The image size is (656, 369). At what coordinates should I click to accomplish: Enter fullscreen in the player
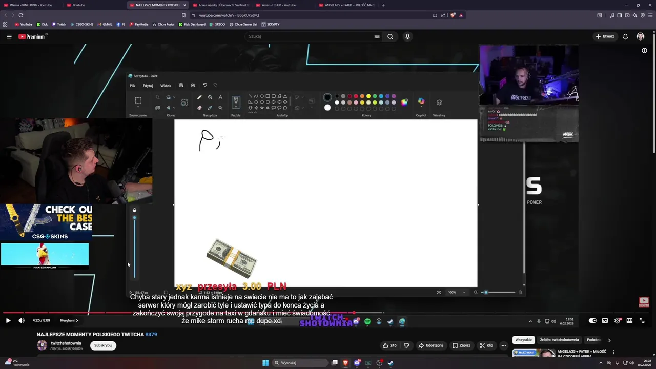coord(642,320)
